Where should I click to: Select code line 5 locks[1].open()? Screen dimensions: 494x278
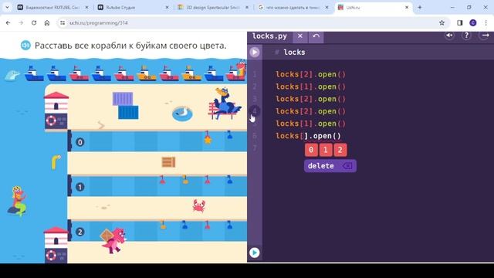point(310,124)
